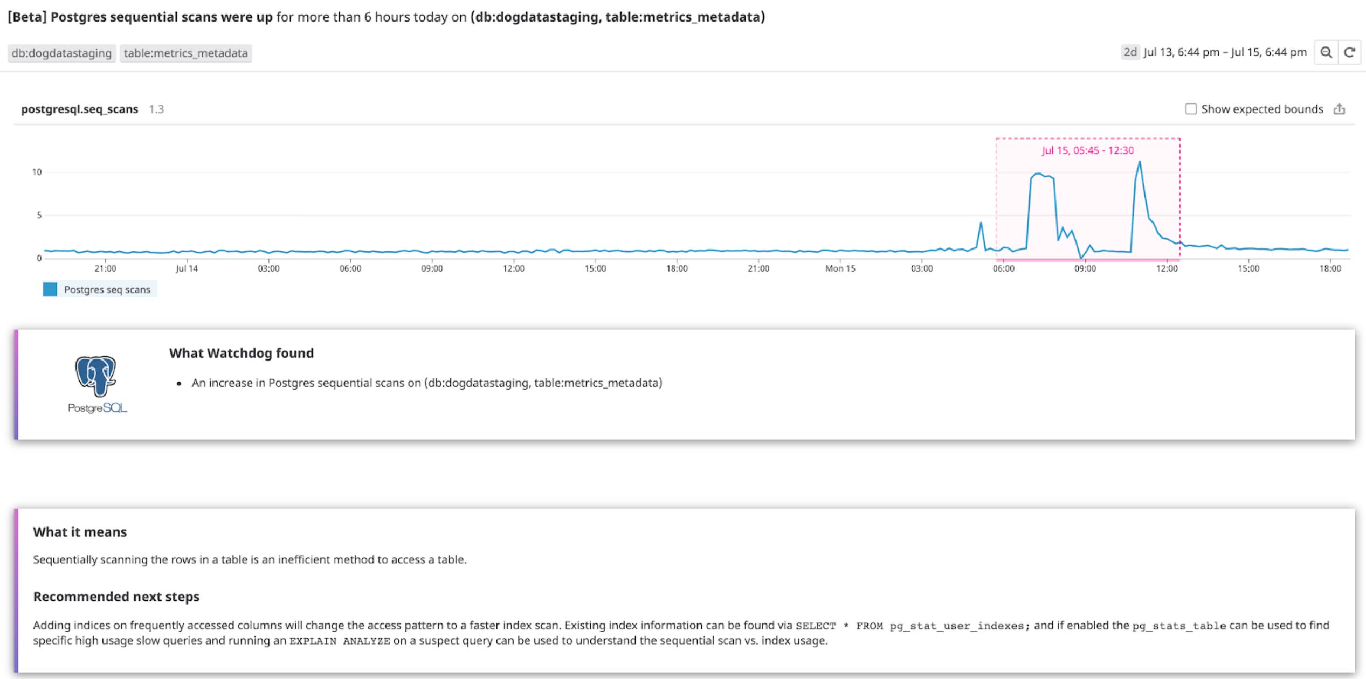Click the 2d timeframe badge
Viewport: 1366px width, 679px height.
click(x=1130, y=52)
